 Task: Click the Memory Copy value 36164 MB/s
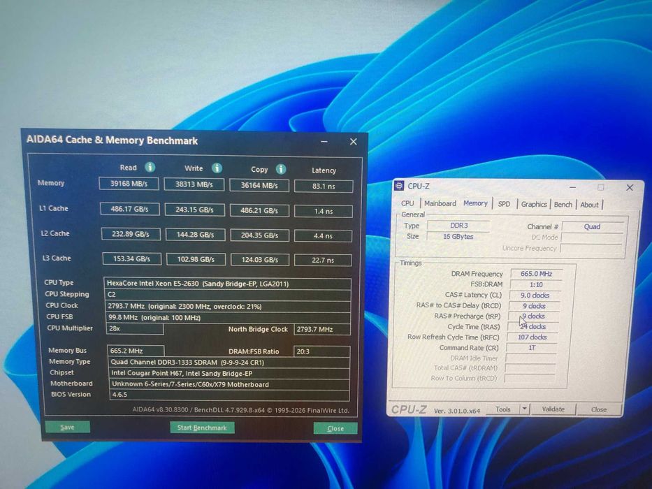tap(259, 185)
